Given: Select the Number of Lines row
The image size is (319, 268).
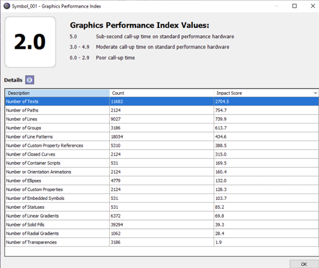Looking at the screenshot, I should click(162, 119).
